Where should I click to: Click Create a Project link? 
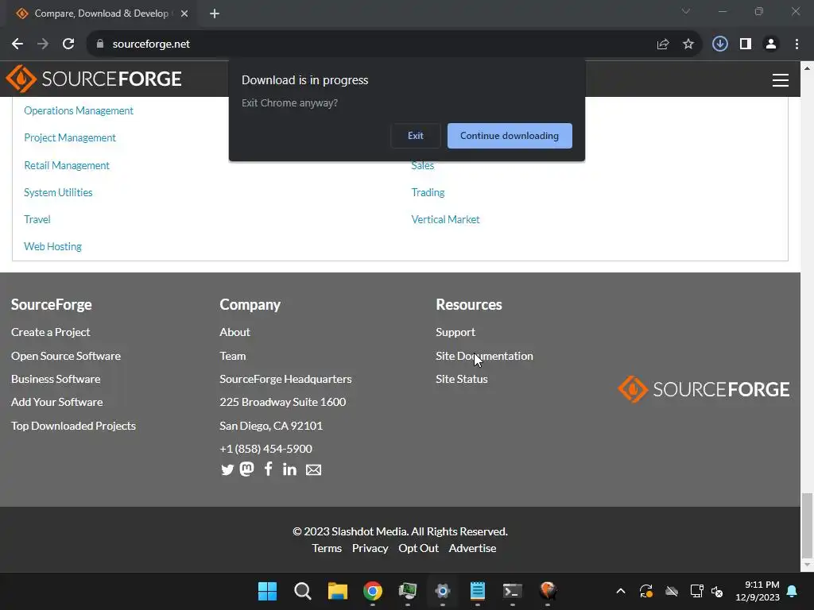[50, 332]
